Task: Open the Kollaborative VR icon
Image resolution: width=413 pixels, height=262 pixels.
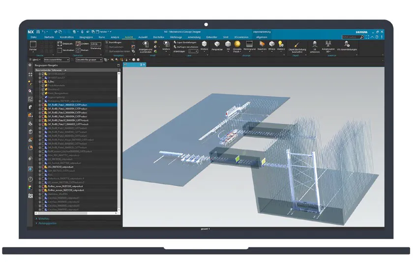Action: pyautogui.click(x=328, y=44)
